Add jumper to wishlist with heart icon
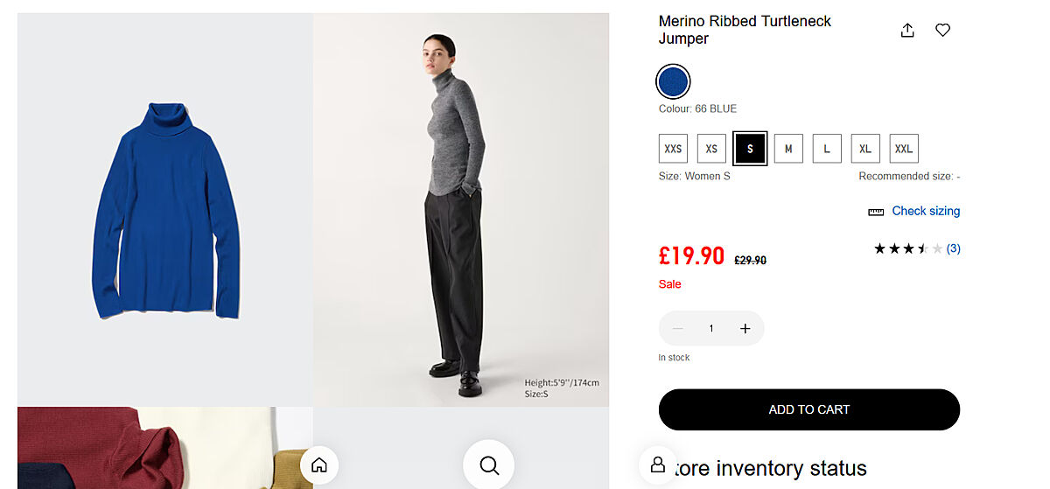 tap(942, 31)
